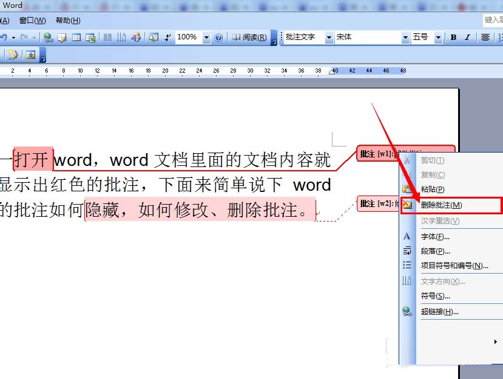Click the Tables and Borders toolbar icon
The height and width of the screenshot is (379, 503).
pos(62,38)
